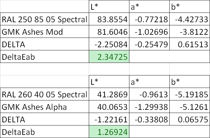The width and height of the screenshot is (210, 138).
Task: Click the RAL 250 85 05 Spectral cell
Action: pyautogui.click(x=44, y=19)
